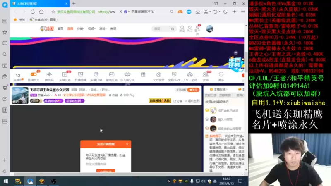Open the 客户端 icon in header
The width and height of the screenshot is (331, 186).
point(197,30)
